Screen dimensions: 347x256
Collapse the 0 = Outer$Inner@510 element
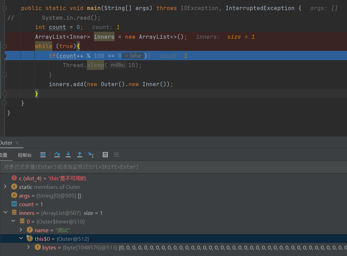coord(13,221)
